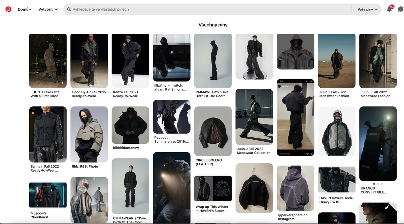Click the 'Balmain Fall 2022 Ready-to-Wear' caption
The height and width of the screenshot is (224, 404).
[45, 168]
